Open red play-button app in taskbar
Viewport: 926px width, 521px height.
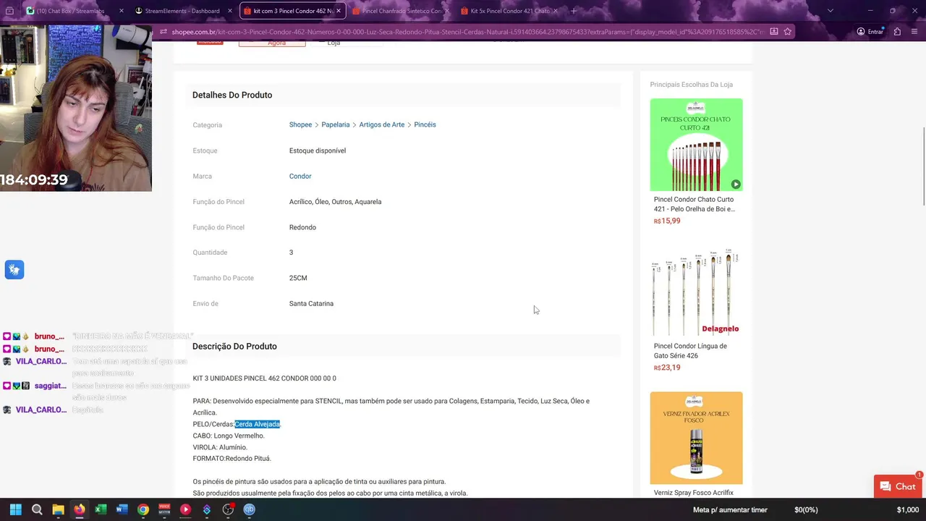pos(185,509)
